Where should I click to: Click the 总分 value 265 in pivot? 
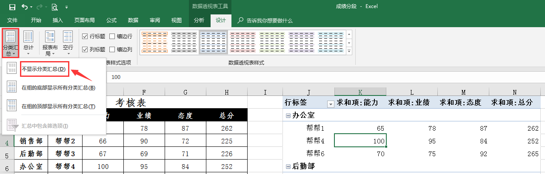(515, 153)
